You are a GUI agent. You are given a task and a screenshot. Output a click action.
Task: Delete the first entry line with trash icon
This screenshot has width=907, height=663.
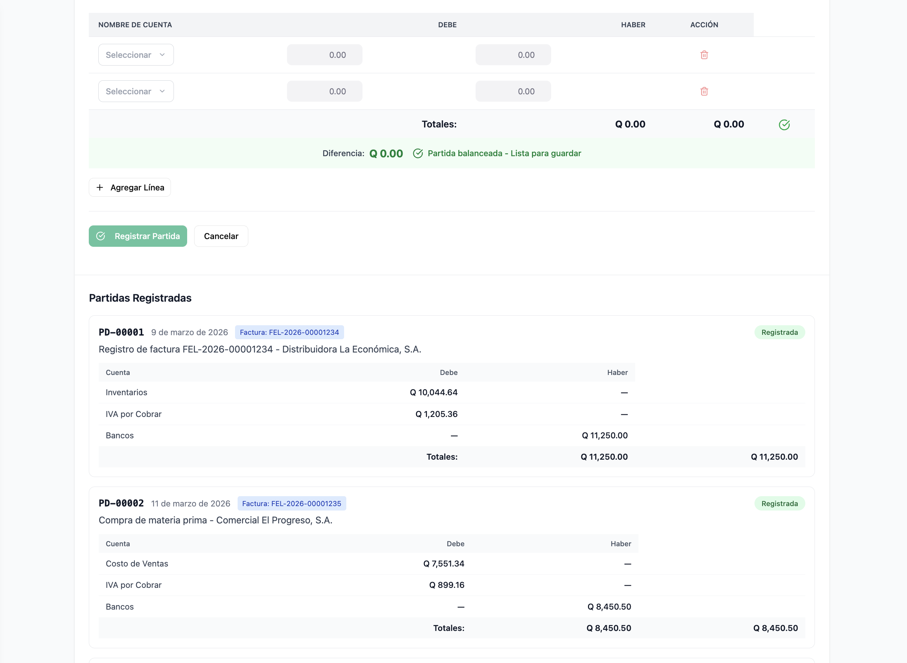pyautogui.click(x=704, y=55)
